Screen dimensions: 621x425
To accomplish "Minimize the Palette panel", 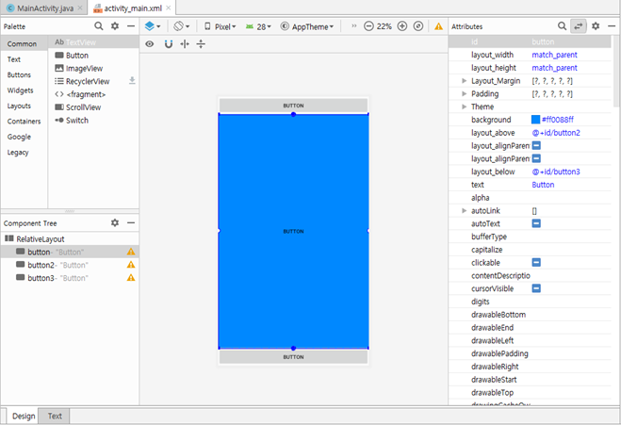I will (131, 26).
